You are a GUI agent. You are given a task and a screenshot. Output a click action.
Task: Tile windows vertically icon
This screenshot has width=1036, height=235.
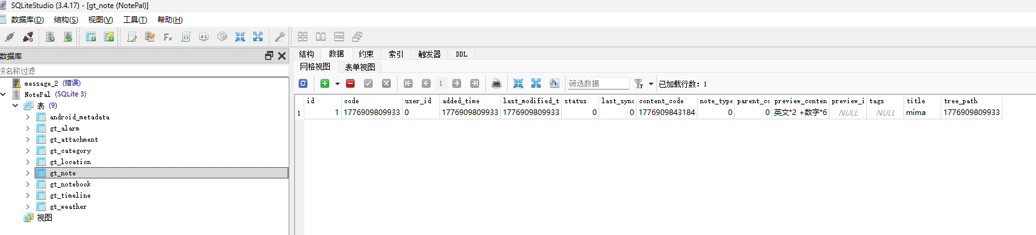tap(339, 37)
